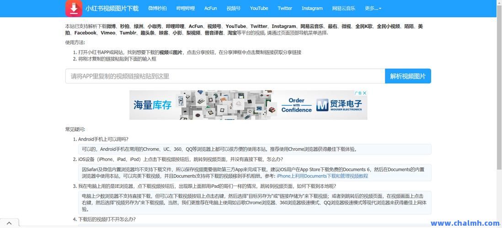
Task: Choose YouTube in the top navbar
Action: [259, 9]
